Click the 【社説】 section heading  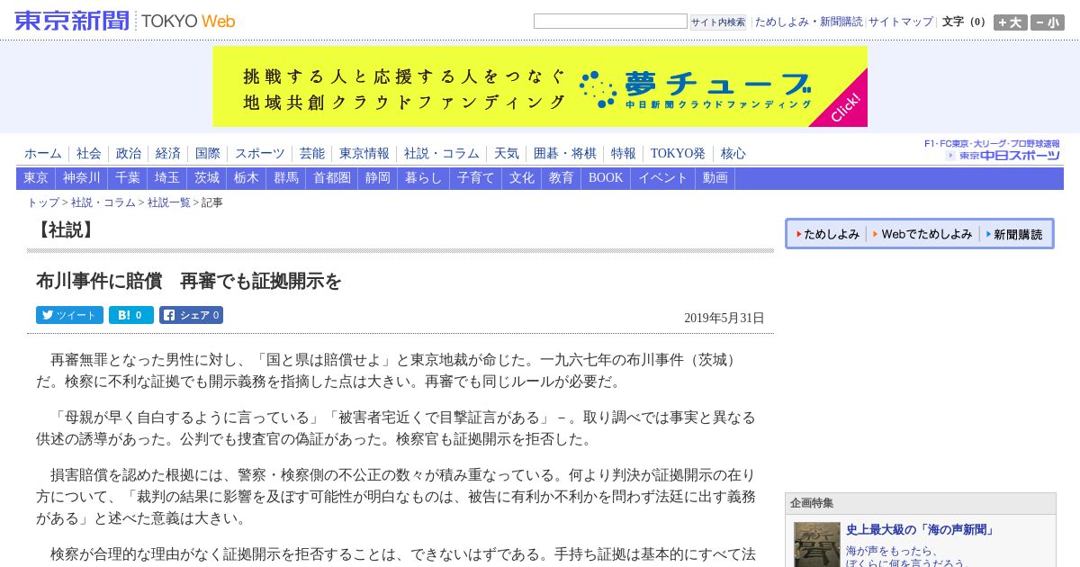click(x=66, y=230)
